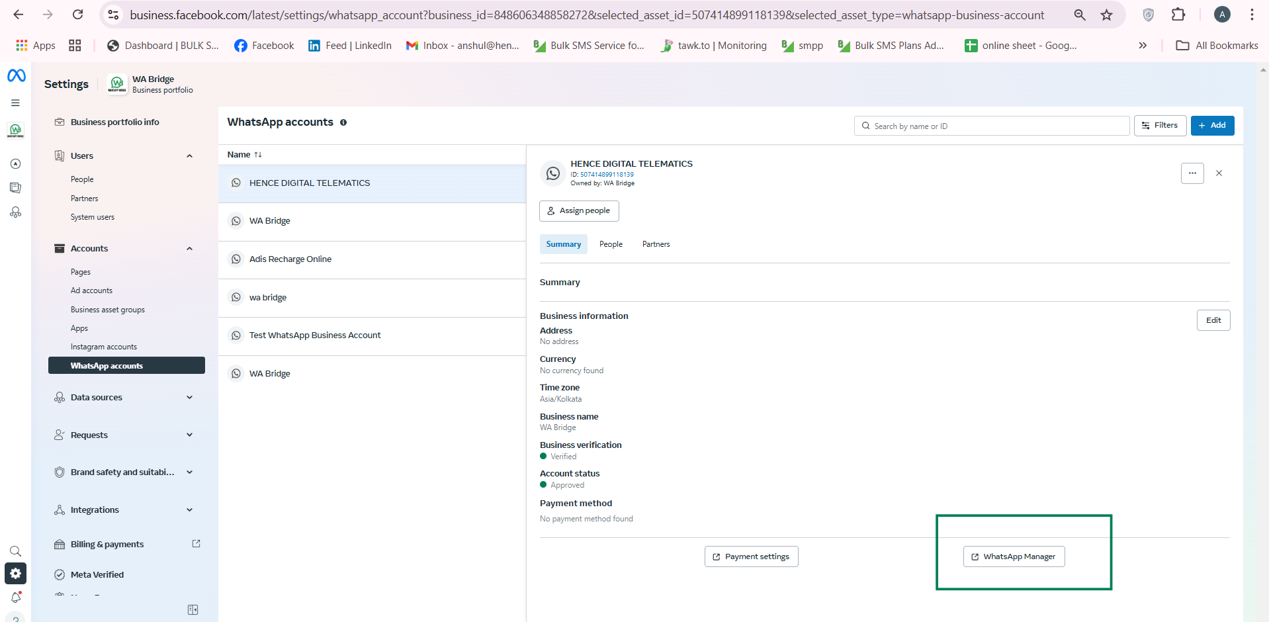Open All Bookmarks folder
Viewport: 1269px width, 622px height.
click(x=1217, y=46)
